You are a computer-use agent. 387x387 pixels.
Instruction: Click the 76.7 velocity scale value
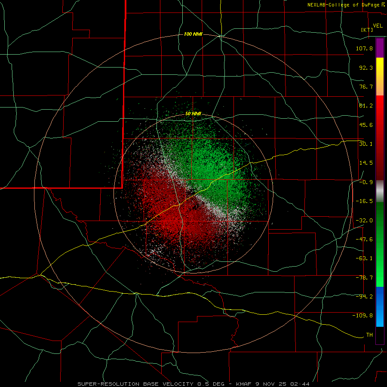click(366, 86)
